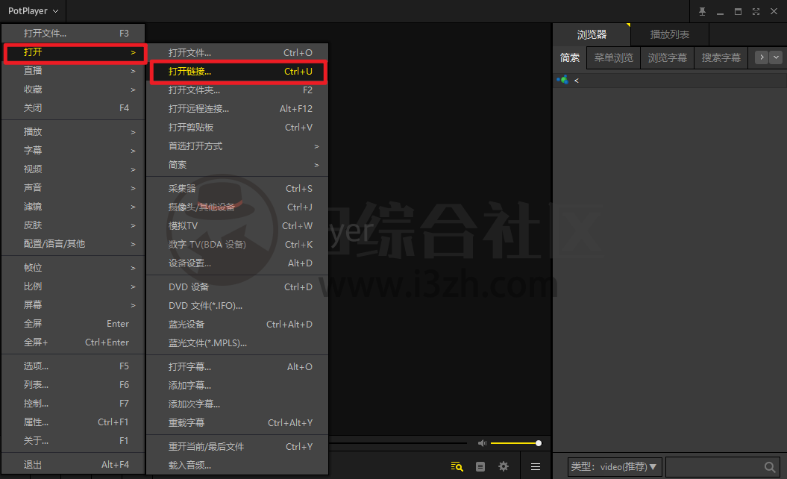Viewport: 787px width, 479px height.
Task: Choose DVD 设备 Ctrl+D
Action: (237, 287)
